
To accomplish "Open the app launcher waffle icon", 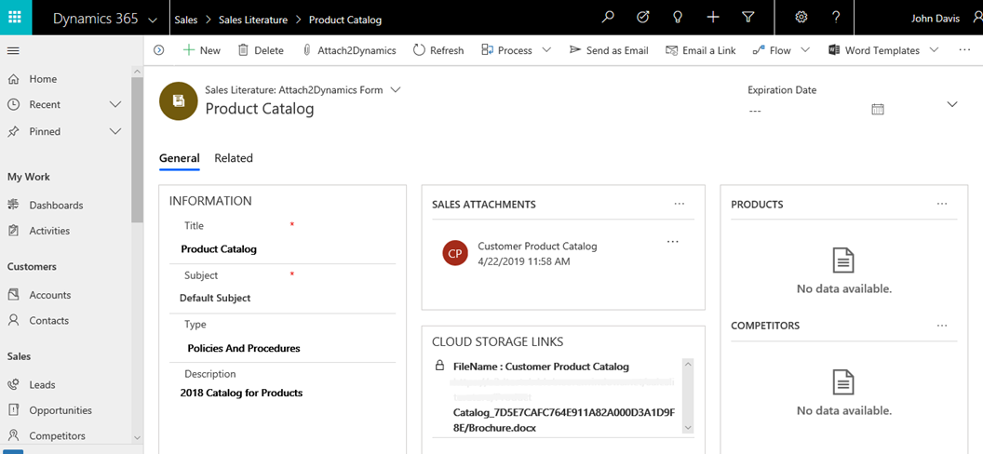I will coord(16,18).
